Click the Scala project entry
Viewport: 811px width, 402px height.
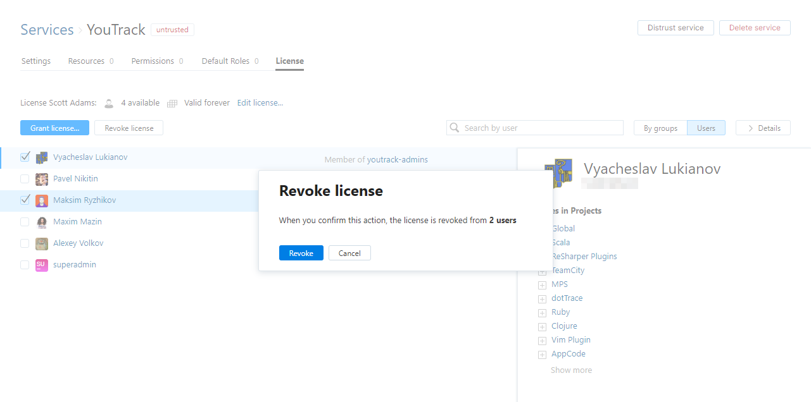561,243
